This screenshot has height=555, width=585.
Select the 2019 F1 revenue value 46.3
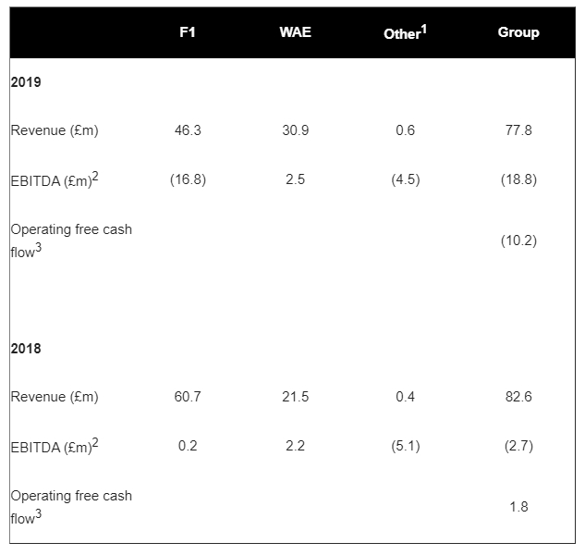188,130
